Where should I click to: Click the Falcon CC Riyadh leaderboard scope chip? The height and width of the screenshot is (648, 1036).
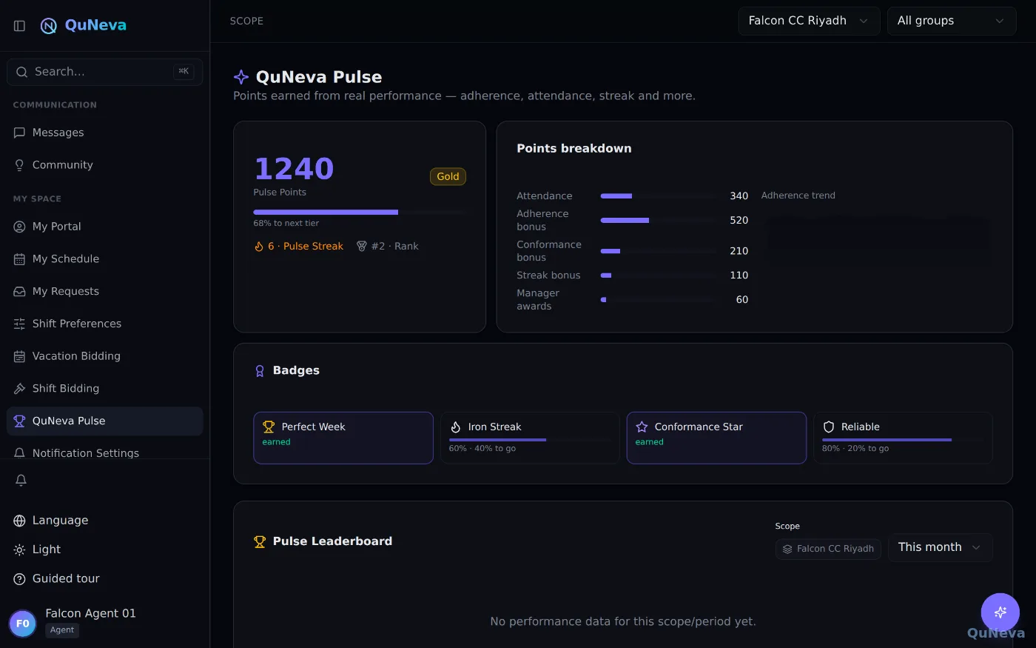(828, 549)
